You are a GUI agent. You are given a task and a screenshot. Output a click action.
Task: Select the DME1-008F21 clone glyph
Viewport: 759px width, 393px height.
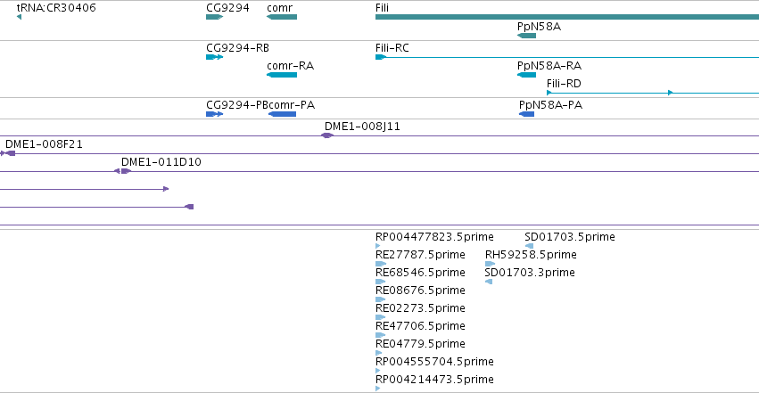click(8, 153)
